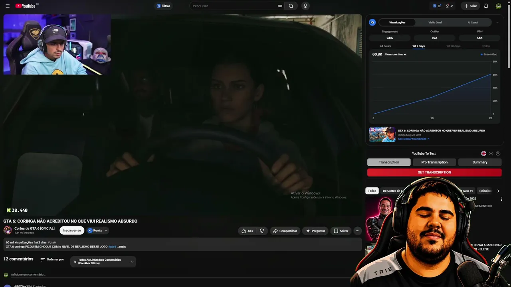
Task: Click the N/A Outlier value
Action: 435,38
